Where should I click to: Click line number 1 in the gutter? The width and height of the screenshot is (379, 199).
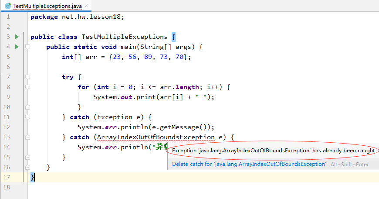(x=8, y=17)
